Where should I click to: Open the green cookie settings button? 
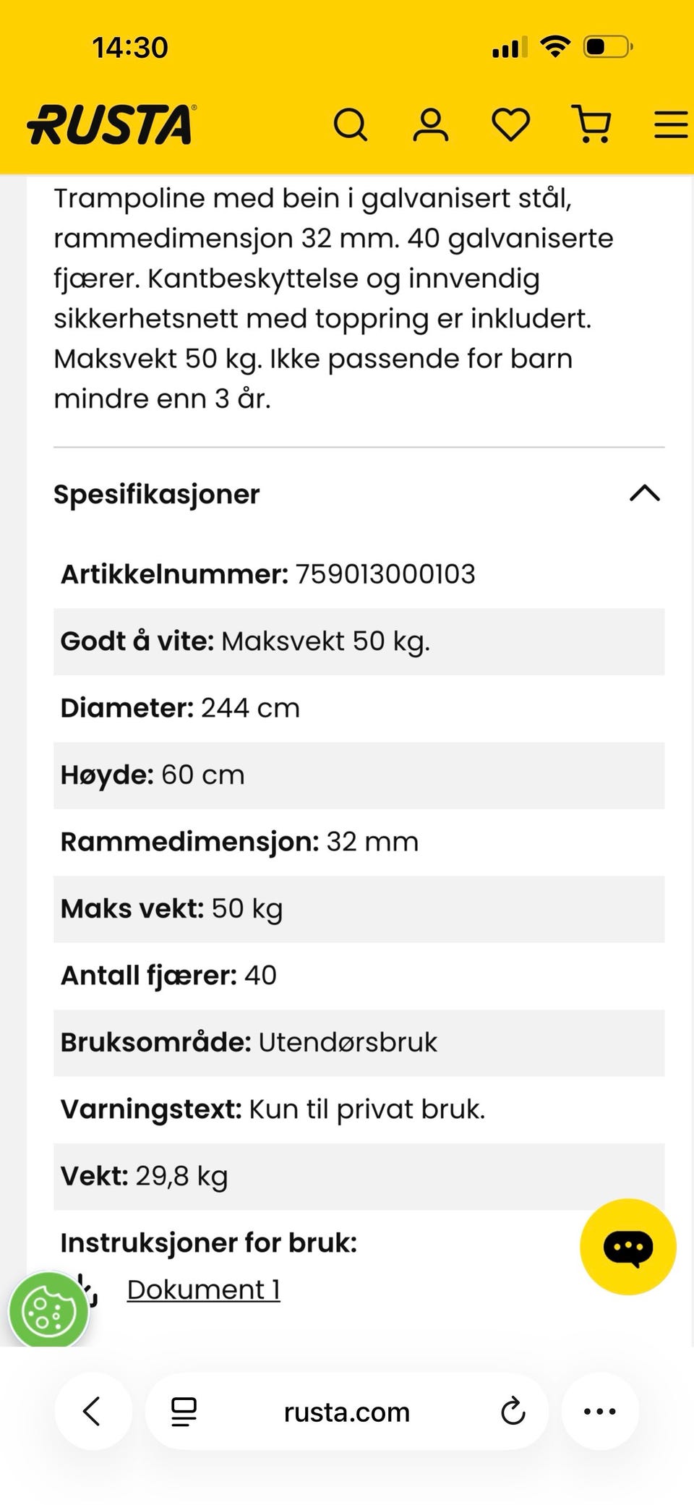pyautogui.click(x=48, y=1311)
